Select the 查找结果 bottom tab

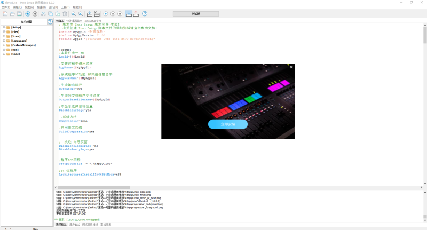(x=106, y=225)
